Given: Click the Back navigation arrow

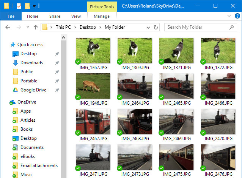Looking at the screenshot, I should pos(8,27).
